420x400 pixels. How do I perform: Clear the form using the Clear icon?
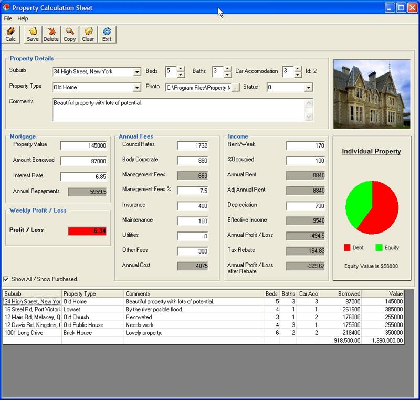tap(88, 35)
